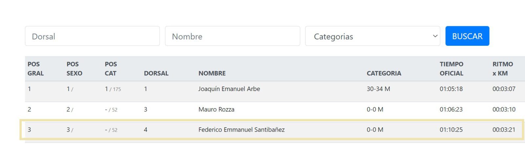Click the POS CAT column header
The width and height of the screenshot is (525, 144).
[x=111, y=69]
